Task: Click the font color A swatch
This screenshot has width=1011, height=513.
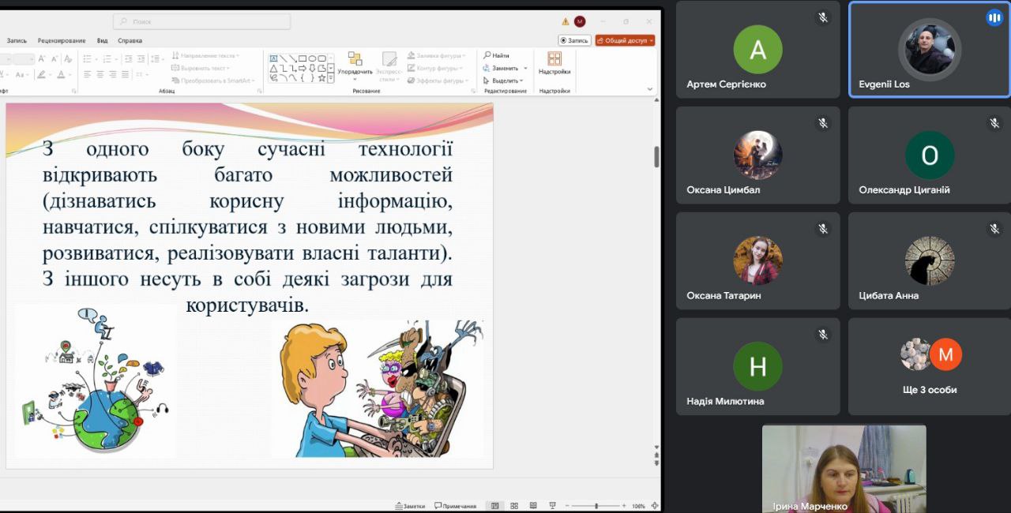Action: [x=61, y=74]
